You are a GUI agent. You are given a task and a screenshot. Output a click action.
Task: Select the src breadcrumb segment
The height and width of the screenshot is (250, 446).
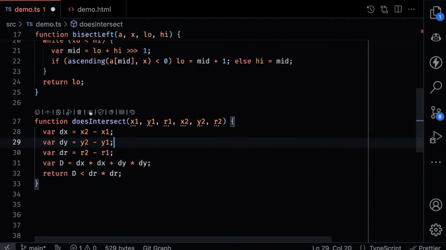tap(11, 24)
